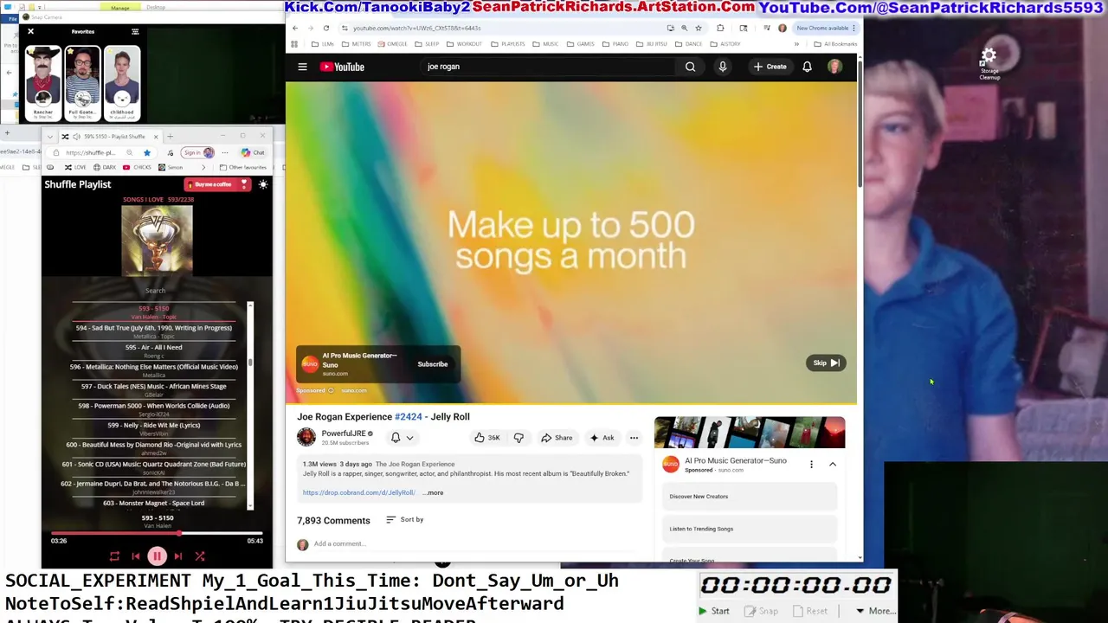Share the Jelly Roll video
Viewport: 1108px width, 623px height.
point(557,438)
